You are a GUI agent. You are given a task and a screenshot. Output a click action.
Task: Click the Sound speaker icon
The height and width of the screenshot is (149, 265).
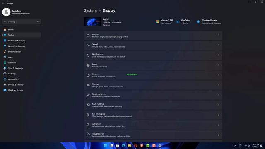click(88, 46)
